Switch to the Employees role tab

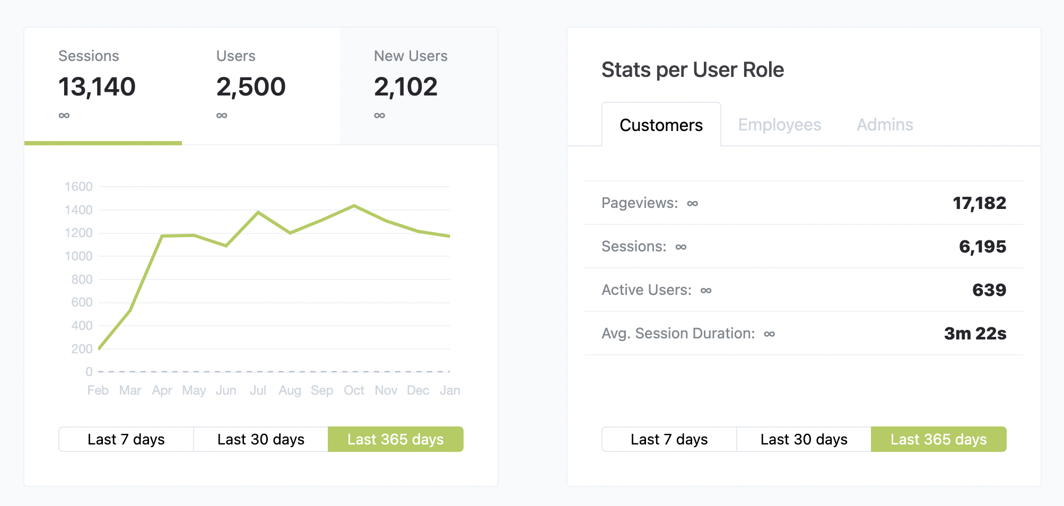pyautogui.click(x=779, y=125)
